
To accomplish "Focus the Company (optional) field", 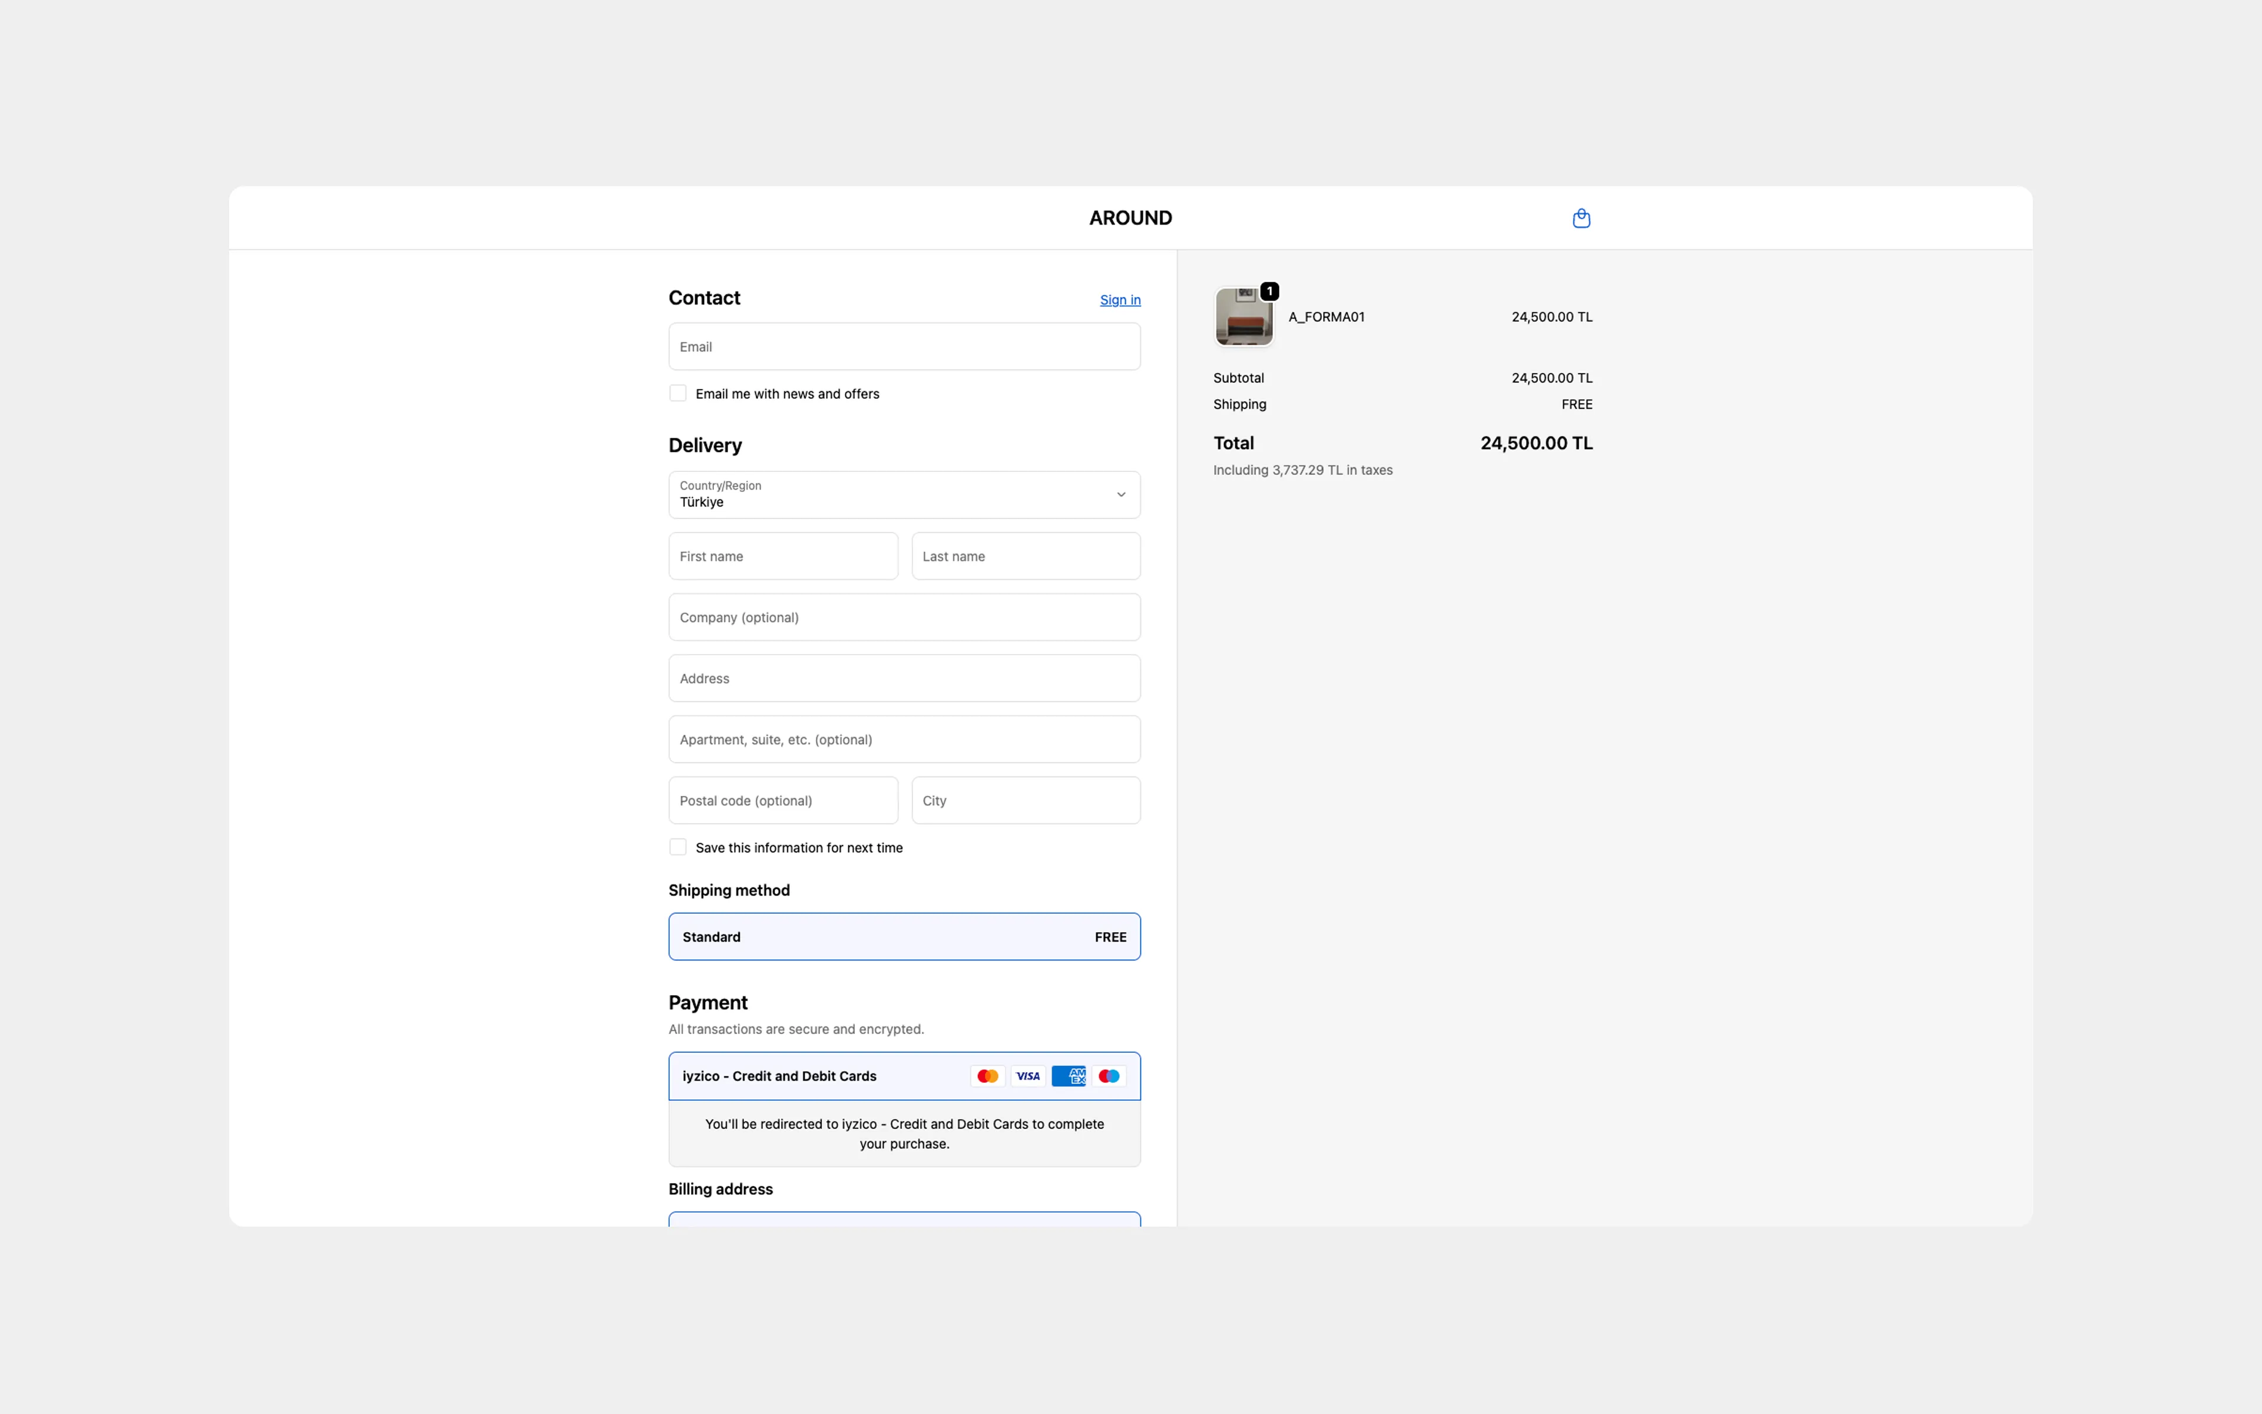I will [904, 617].
